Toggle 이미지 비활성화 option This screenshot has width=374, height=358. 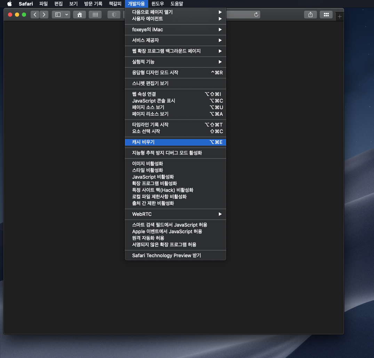pyautogui.click(x=176, y=163)
